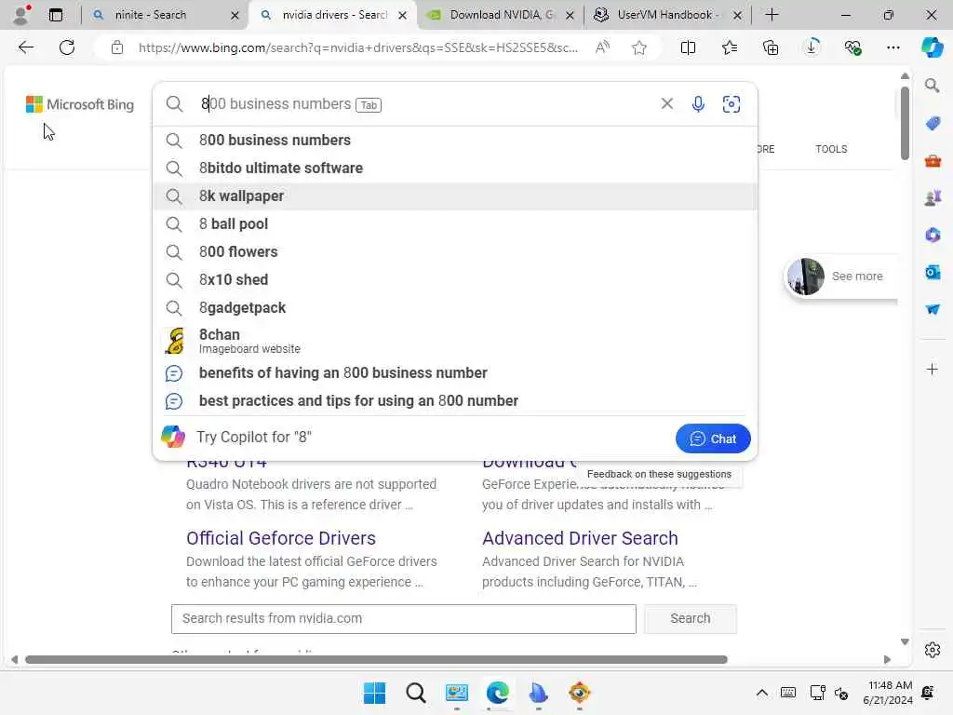Open the Advanced Driver Search link
The height and width of the screenshot is (715, 953).
(x=580, y=538)
